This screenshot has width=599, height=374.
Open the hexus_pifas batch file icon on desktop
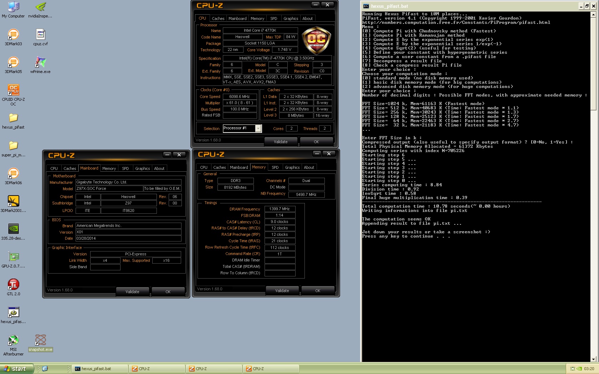[x=13, y=315]
